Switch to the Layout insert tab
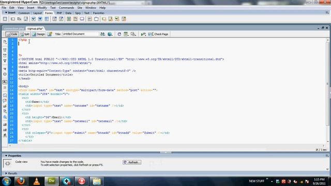This screenshot has height=186, width=331. [x=37, y=13]
